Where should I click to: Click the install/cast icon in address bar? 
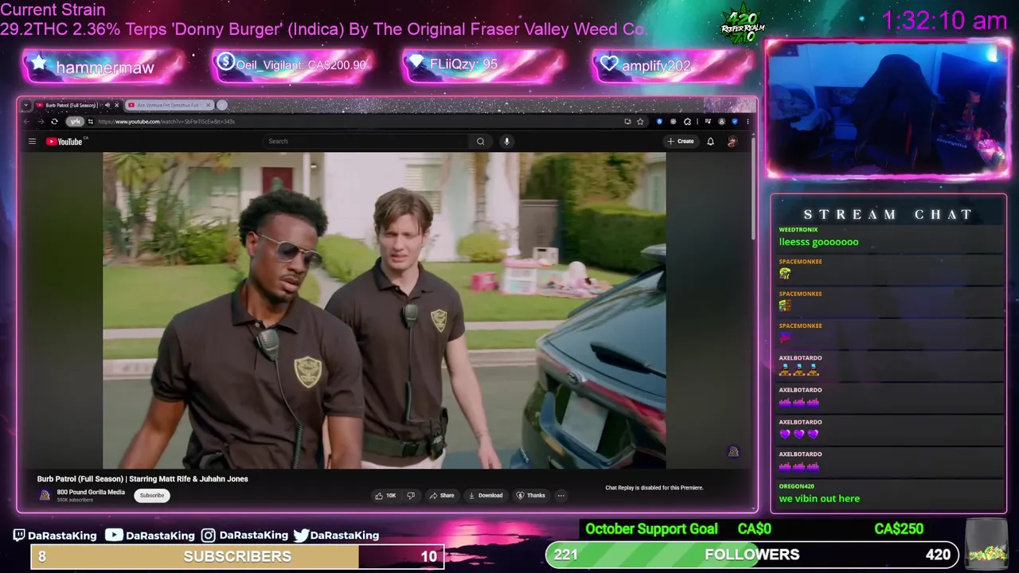(627, 122)
